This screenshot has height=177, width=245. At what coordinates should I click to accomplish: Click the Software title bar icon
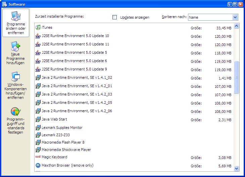click(x=5, y=4)
